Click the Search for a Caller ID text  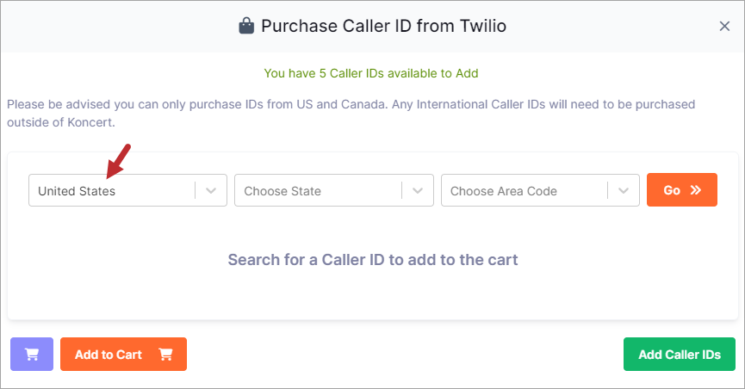[x=373, y=260]
